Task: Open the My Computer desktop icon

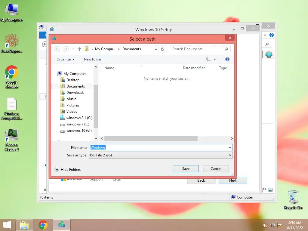Action: (12, 12)
